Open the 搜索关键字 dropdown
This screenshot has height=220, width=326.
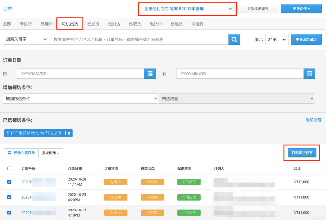pos(26,39)
